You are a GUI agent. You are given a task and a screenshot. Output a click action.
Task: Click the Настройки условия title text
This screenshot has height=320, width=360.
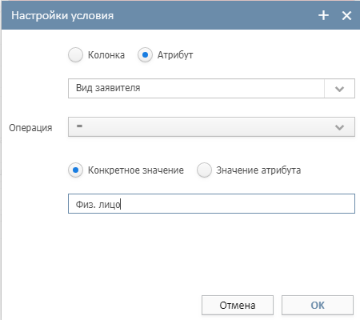coord(62,15)
